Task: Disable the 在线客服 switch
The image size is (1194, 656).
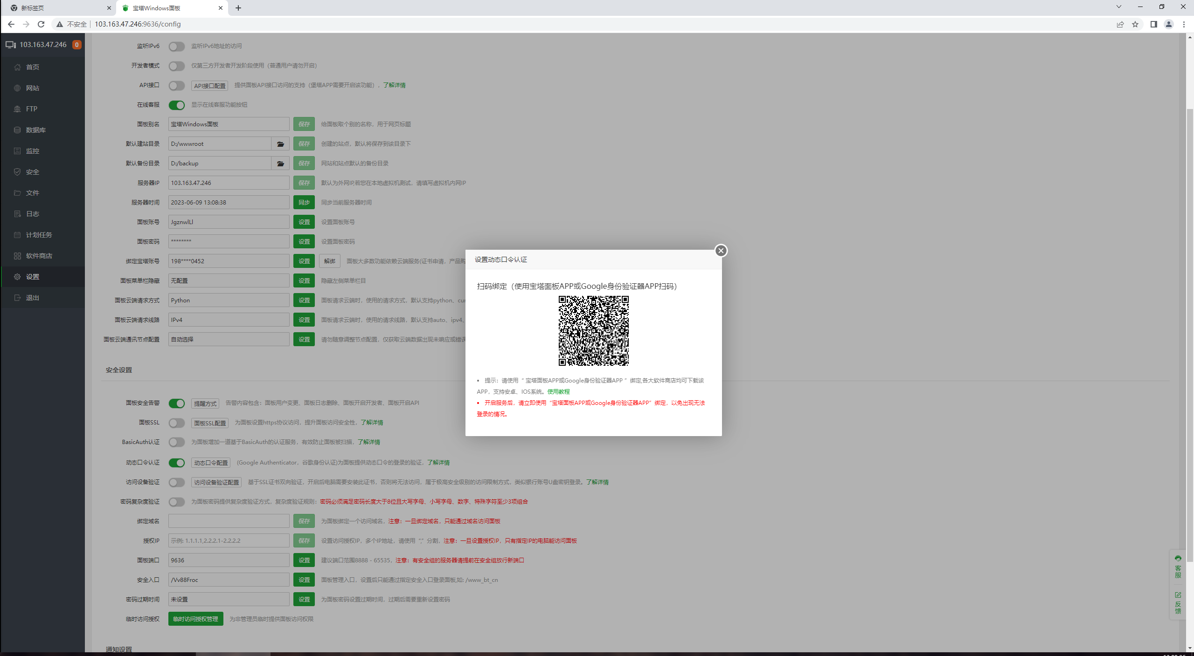Action: 177,105
